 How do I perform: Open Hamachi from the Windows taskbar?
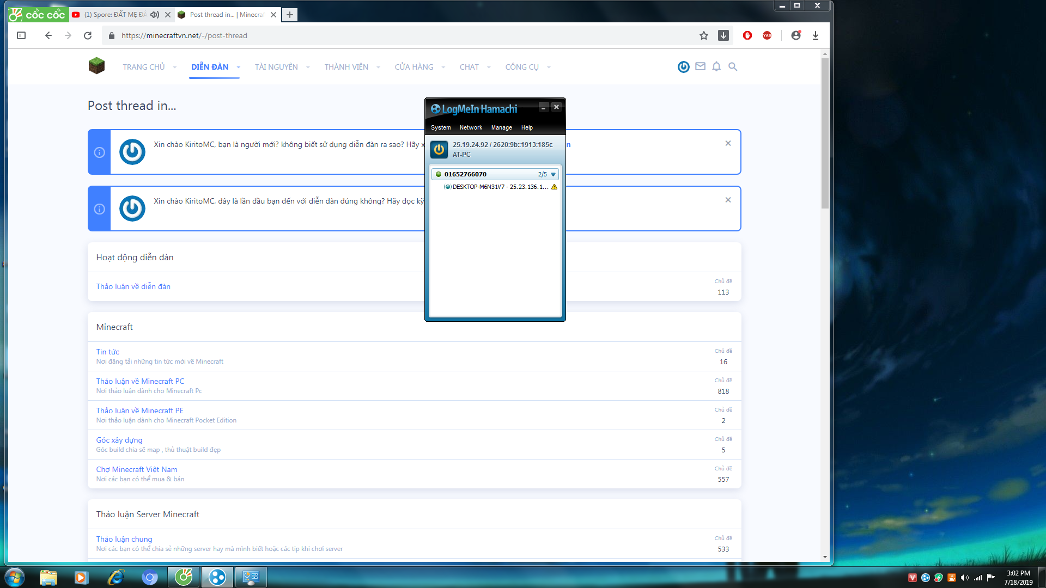(x=217, y=577)
